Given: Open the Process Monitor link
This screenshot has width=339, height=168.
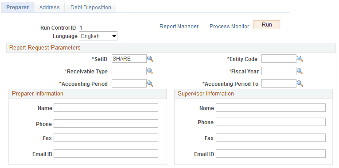Looking at the screenshot, I should pyautogui.click(x=230, y=27).
